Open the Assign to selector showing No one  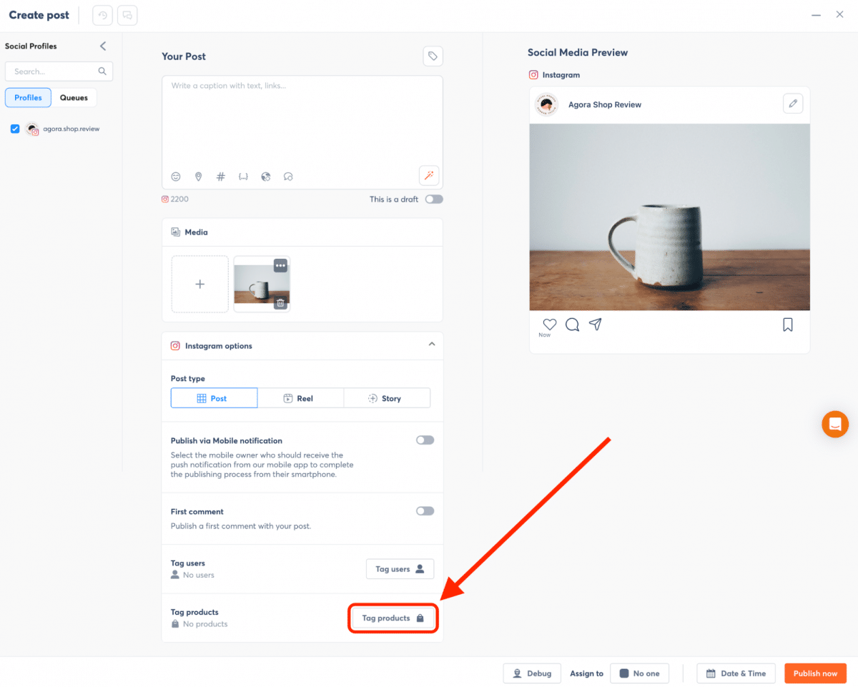[639, 673]
